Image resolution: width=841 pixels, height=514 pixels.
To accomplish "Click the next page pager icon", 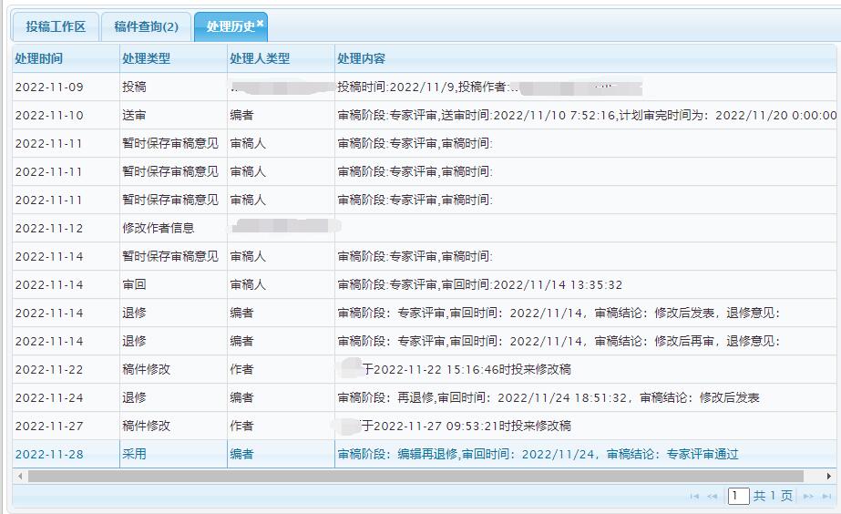I will point(807,496).
